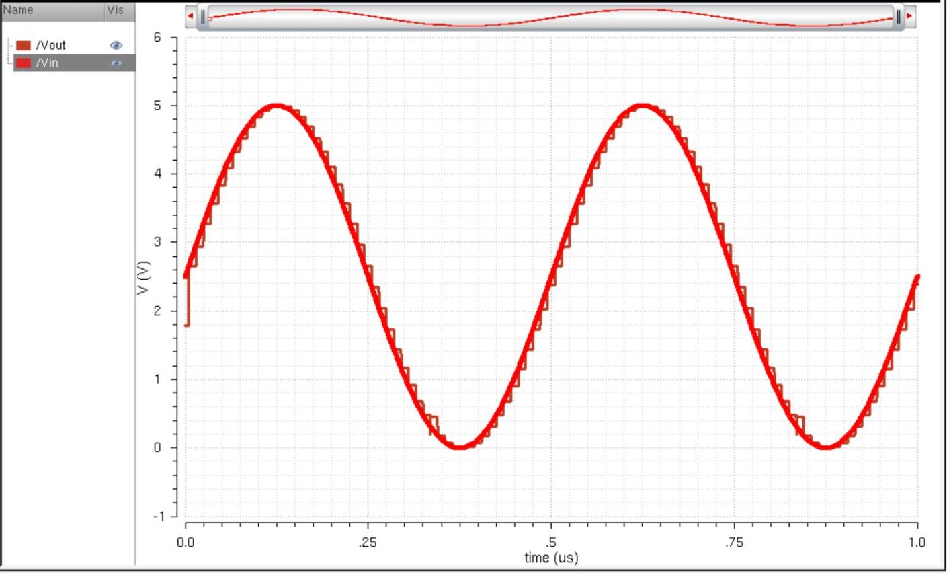Click the "6" y-axis tick label
Viewport: 947px width, 573px height.
pos(157,37)
